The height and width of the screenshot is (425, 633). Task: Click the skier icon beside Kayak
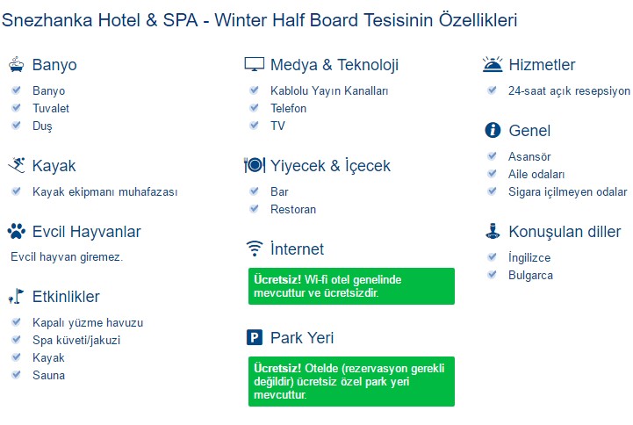tap(16, 165)
